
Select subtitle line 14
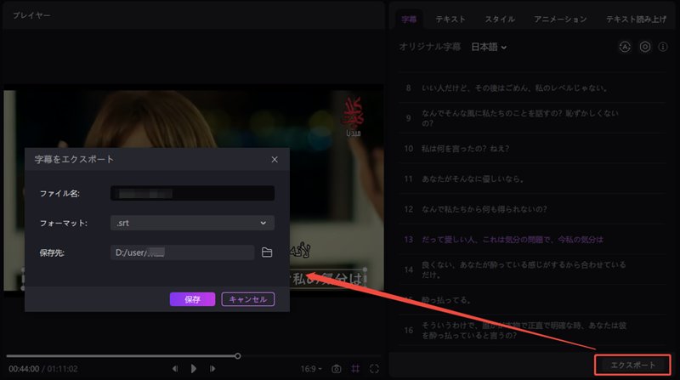coord(533,269)
